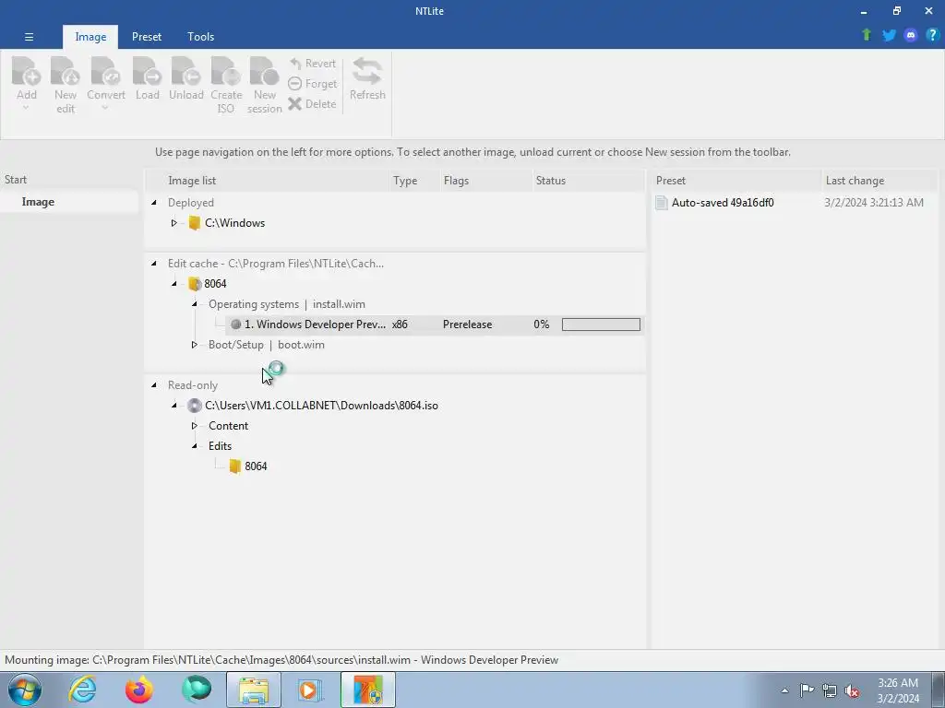Click the muted volume tray icon
The image size is (945, 708).
(x=852, y=690)
